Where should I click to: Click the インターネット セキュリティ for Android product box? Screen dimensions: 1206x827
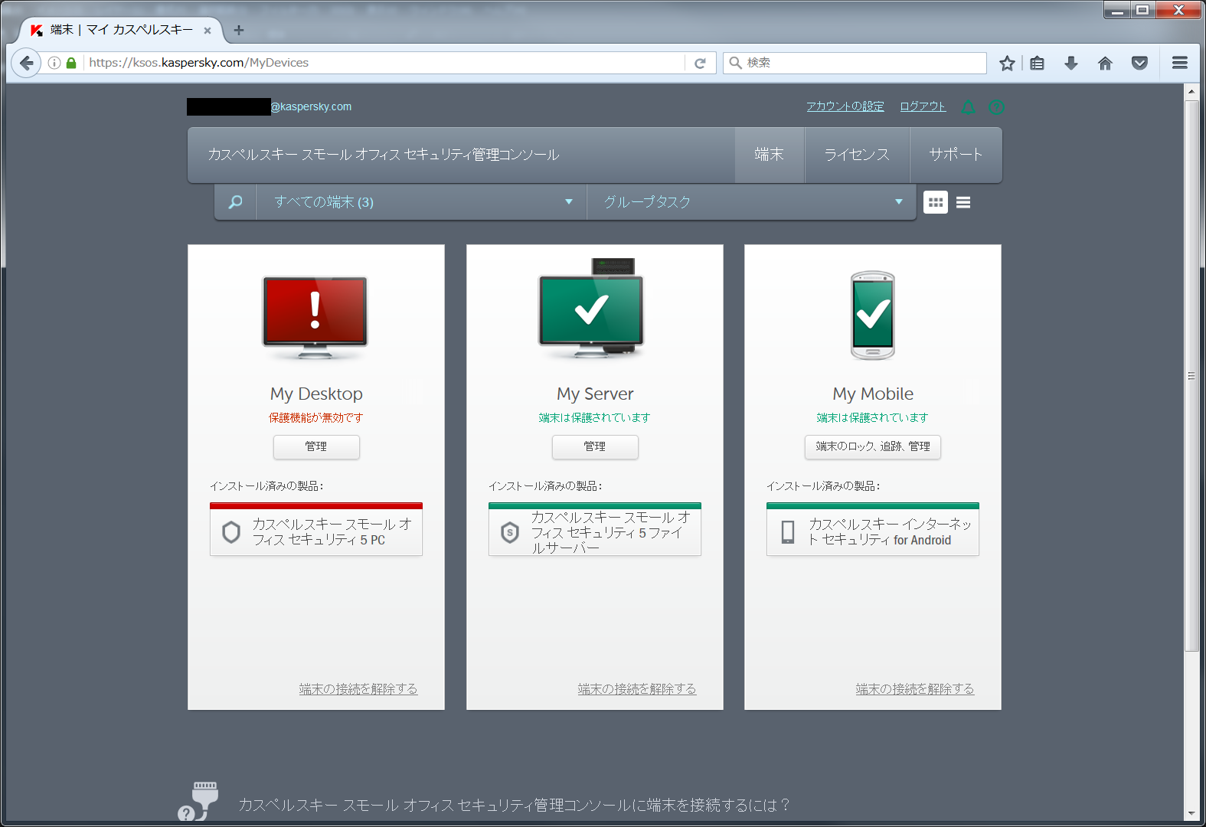coord(873,529)
